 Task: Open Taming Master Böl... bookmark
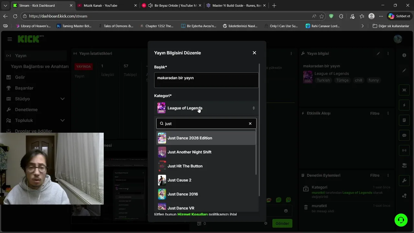[x=74, y=26]
